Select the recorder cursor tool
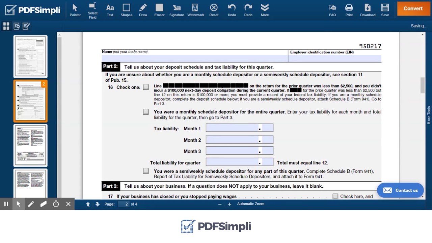 (x=19, y=204)
